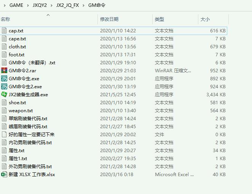Select the weapon.txt document icon
The height and width of the screenshot is (194, 252).
point(4,111)
